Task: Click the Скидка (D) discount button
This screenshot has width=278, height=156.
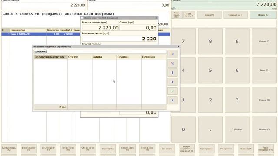Action: pyautogui.click(x=264, y=100)
